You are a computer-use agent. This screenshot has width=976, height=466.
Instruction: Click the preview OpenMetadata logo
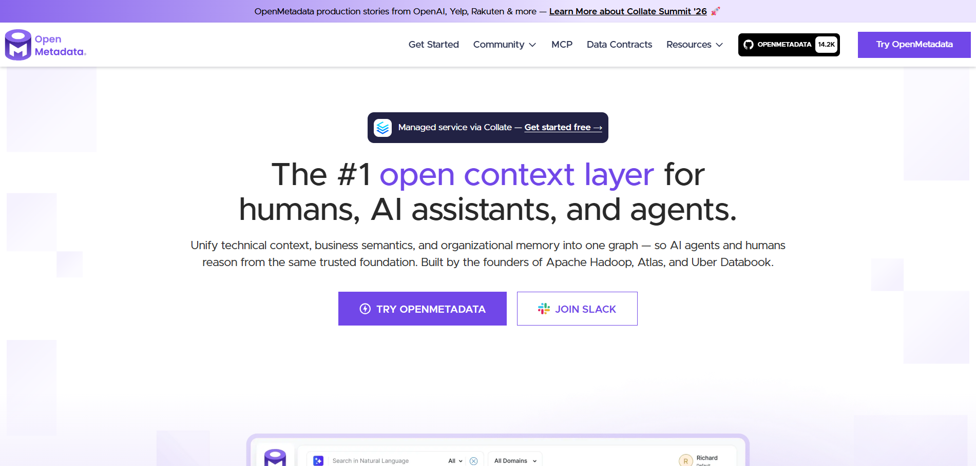[x=275, y=457]
